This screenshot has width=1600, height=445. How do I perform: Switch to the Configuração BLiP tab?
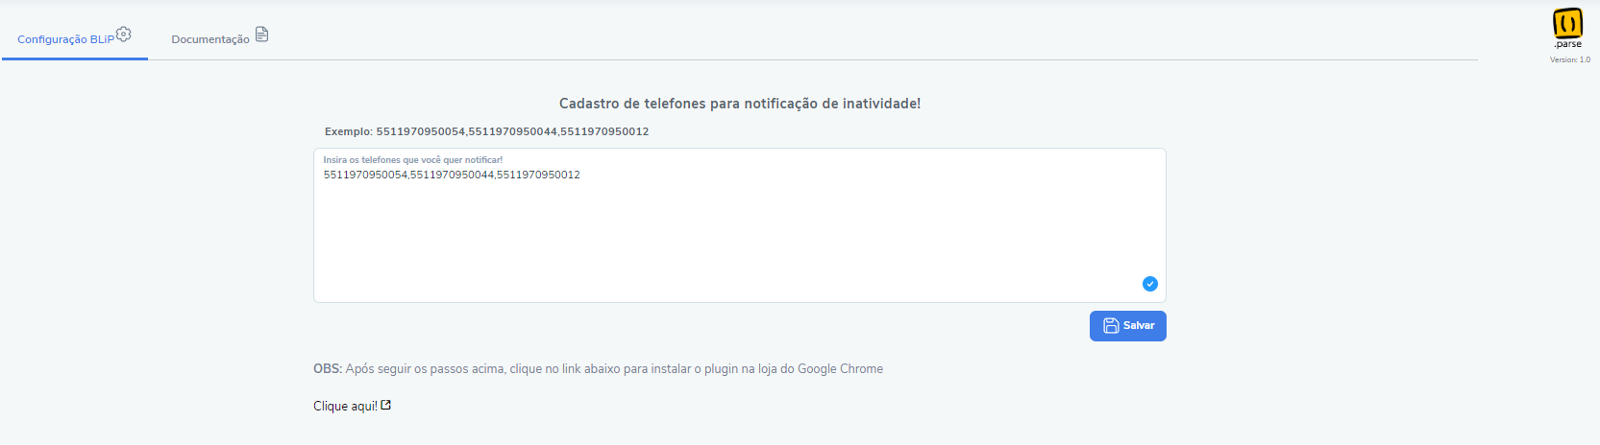pos(75,38)
